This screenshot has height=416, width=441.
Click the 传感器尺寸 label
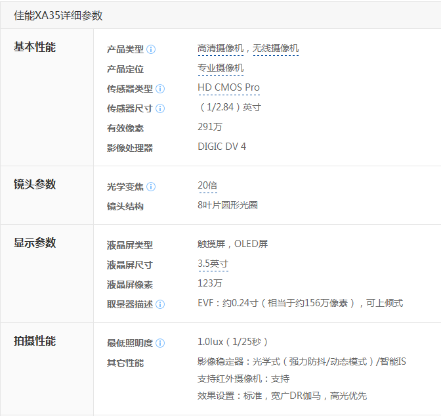[x=130, y=108]
